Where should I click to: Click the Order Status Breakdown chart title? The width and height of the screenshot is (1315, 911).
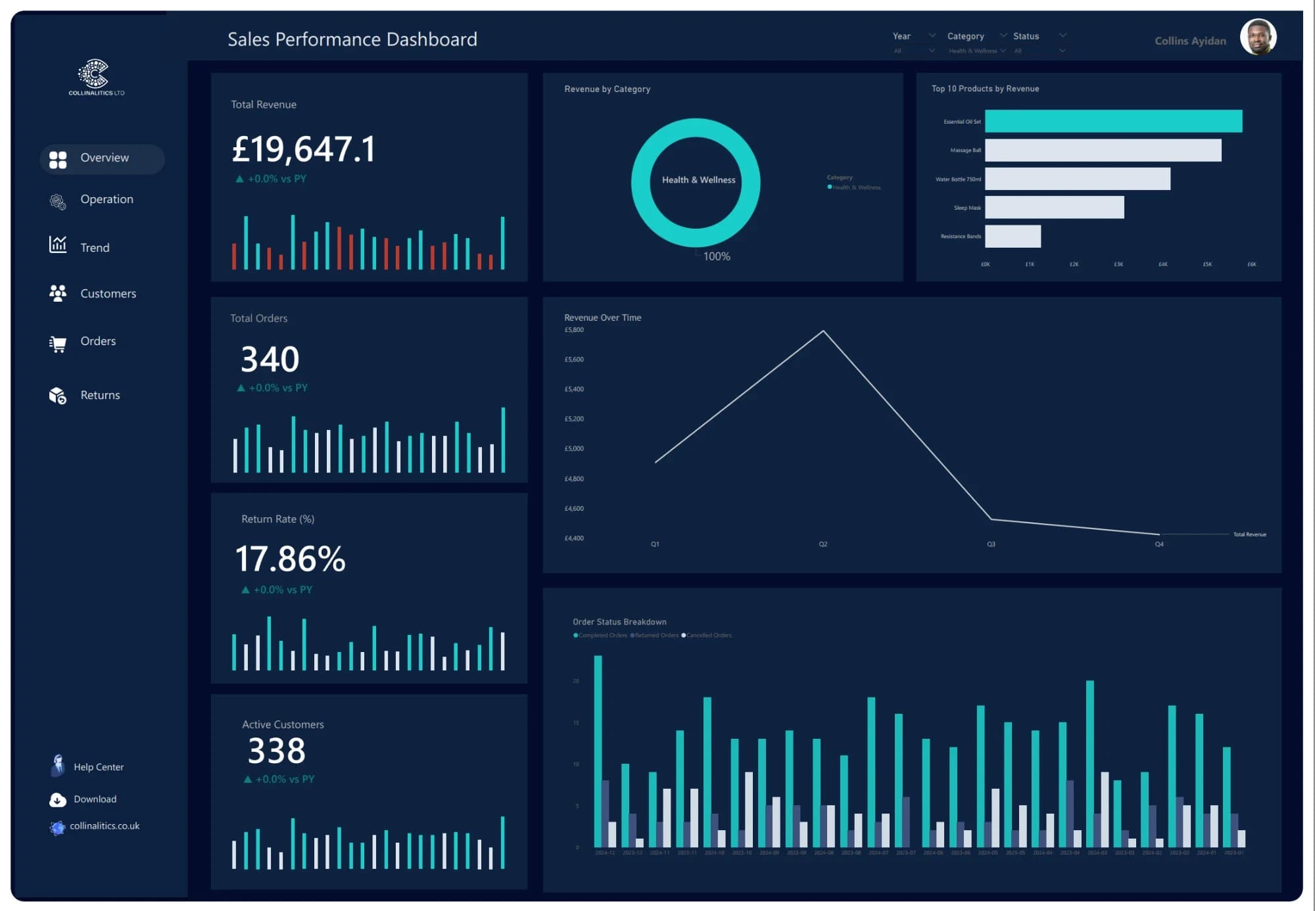pyautogui.click(x=619, y=622)
